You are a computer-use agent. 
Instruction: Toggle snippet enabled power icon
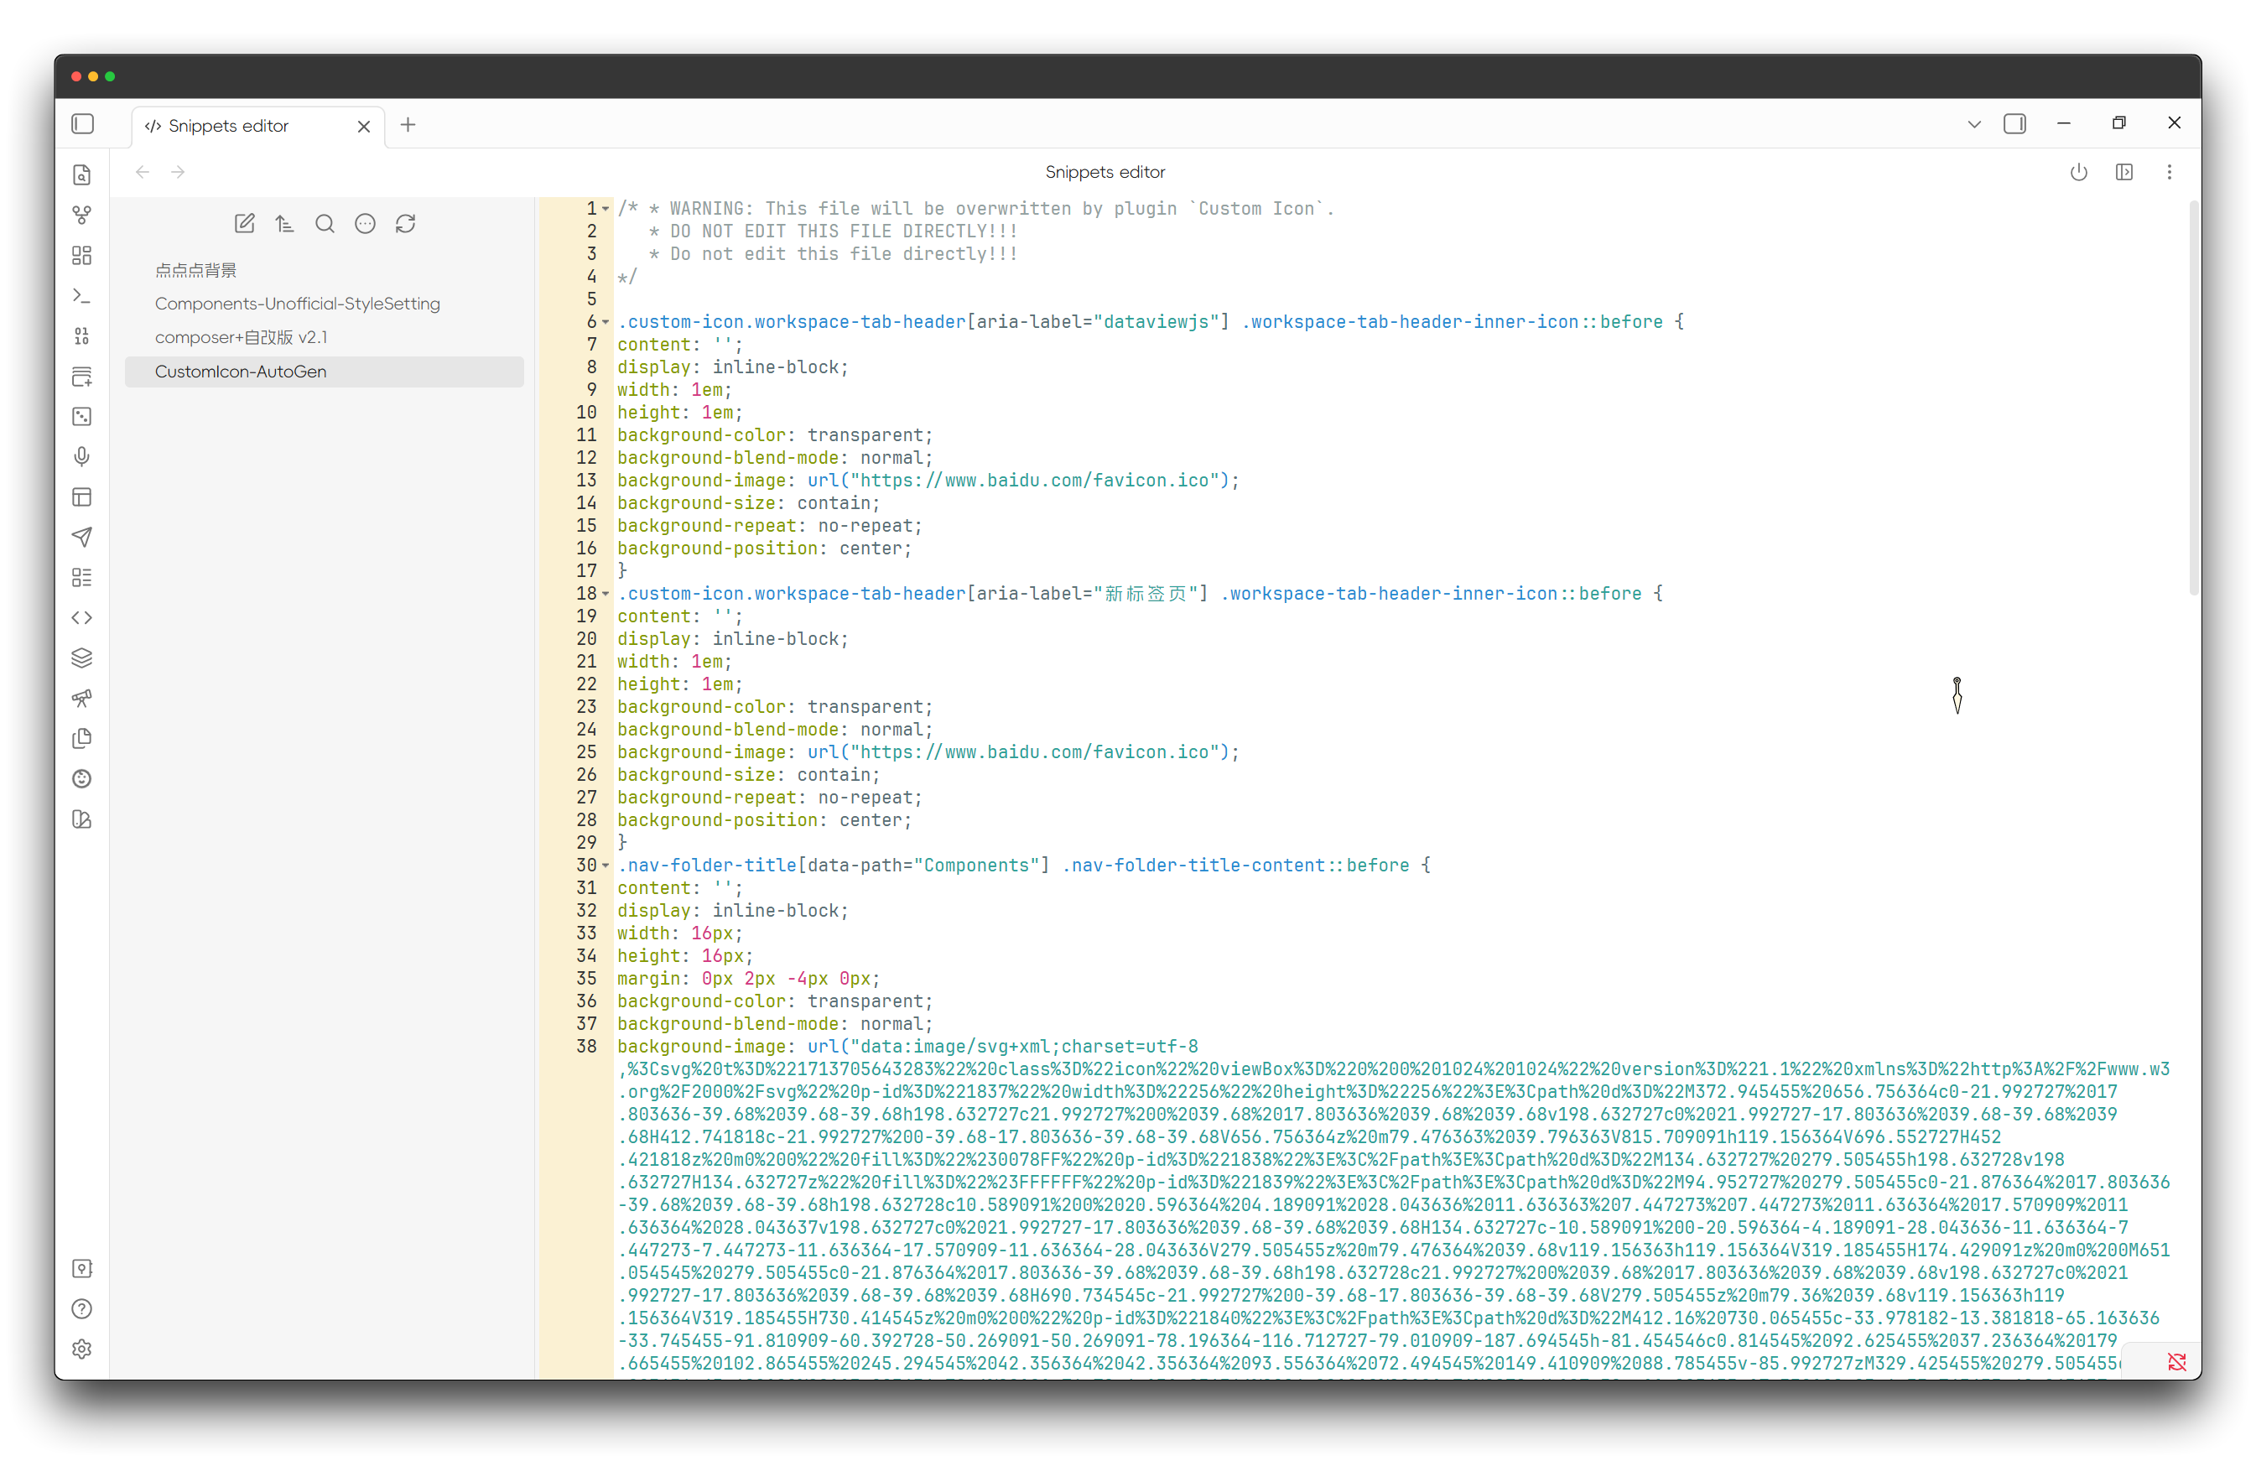pyautogui.click(x=2079, y=172)
